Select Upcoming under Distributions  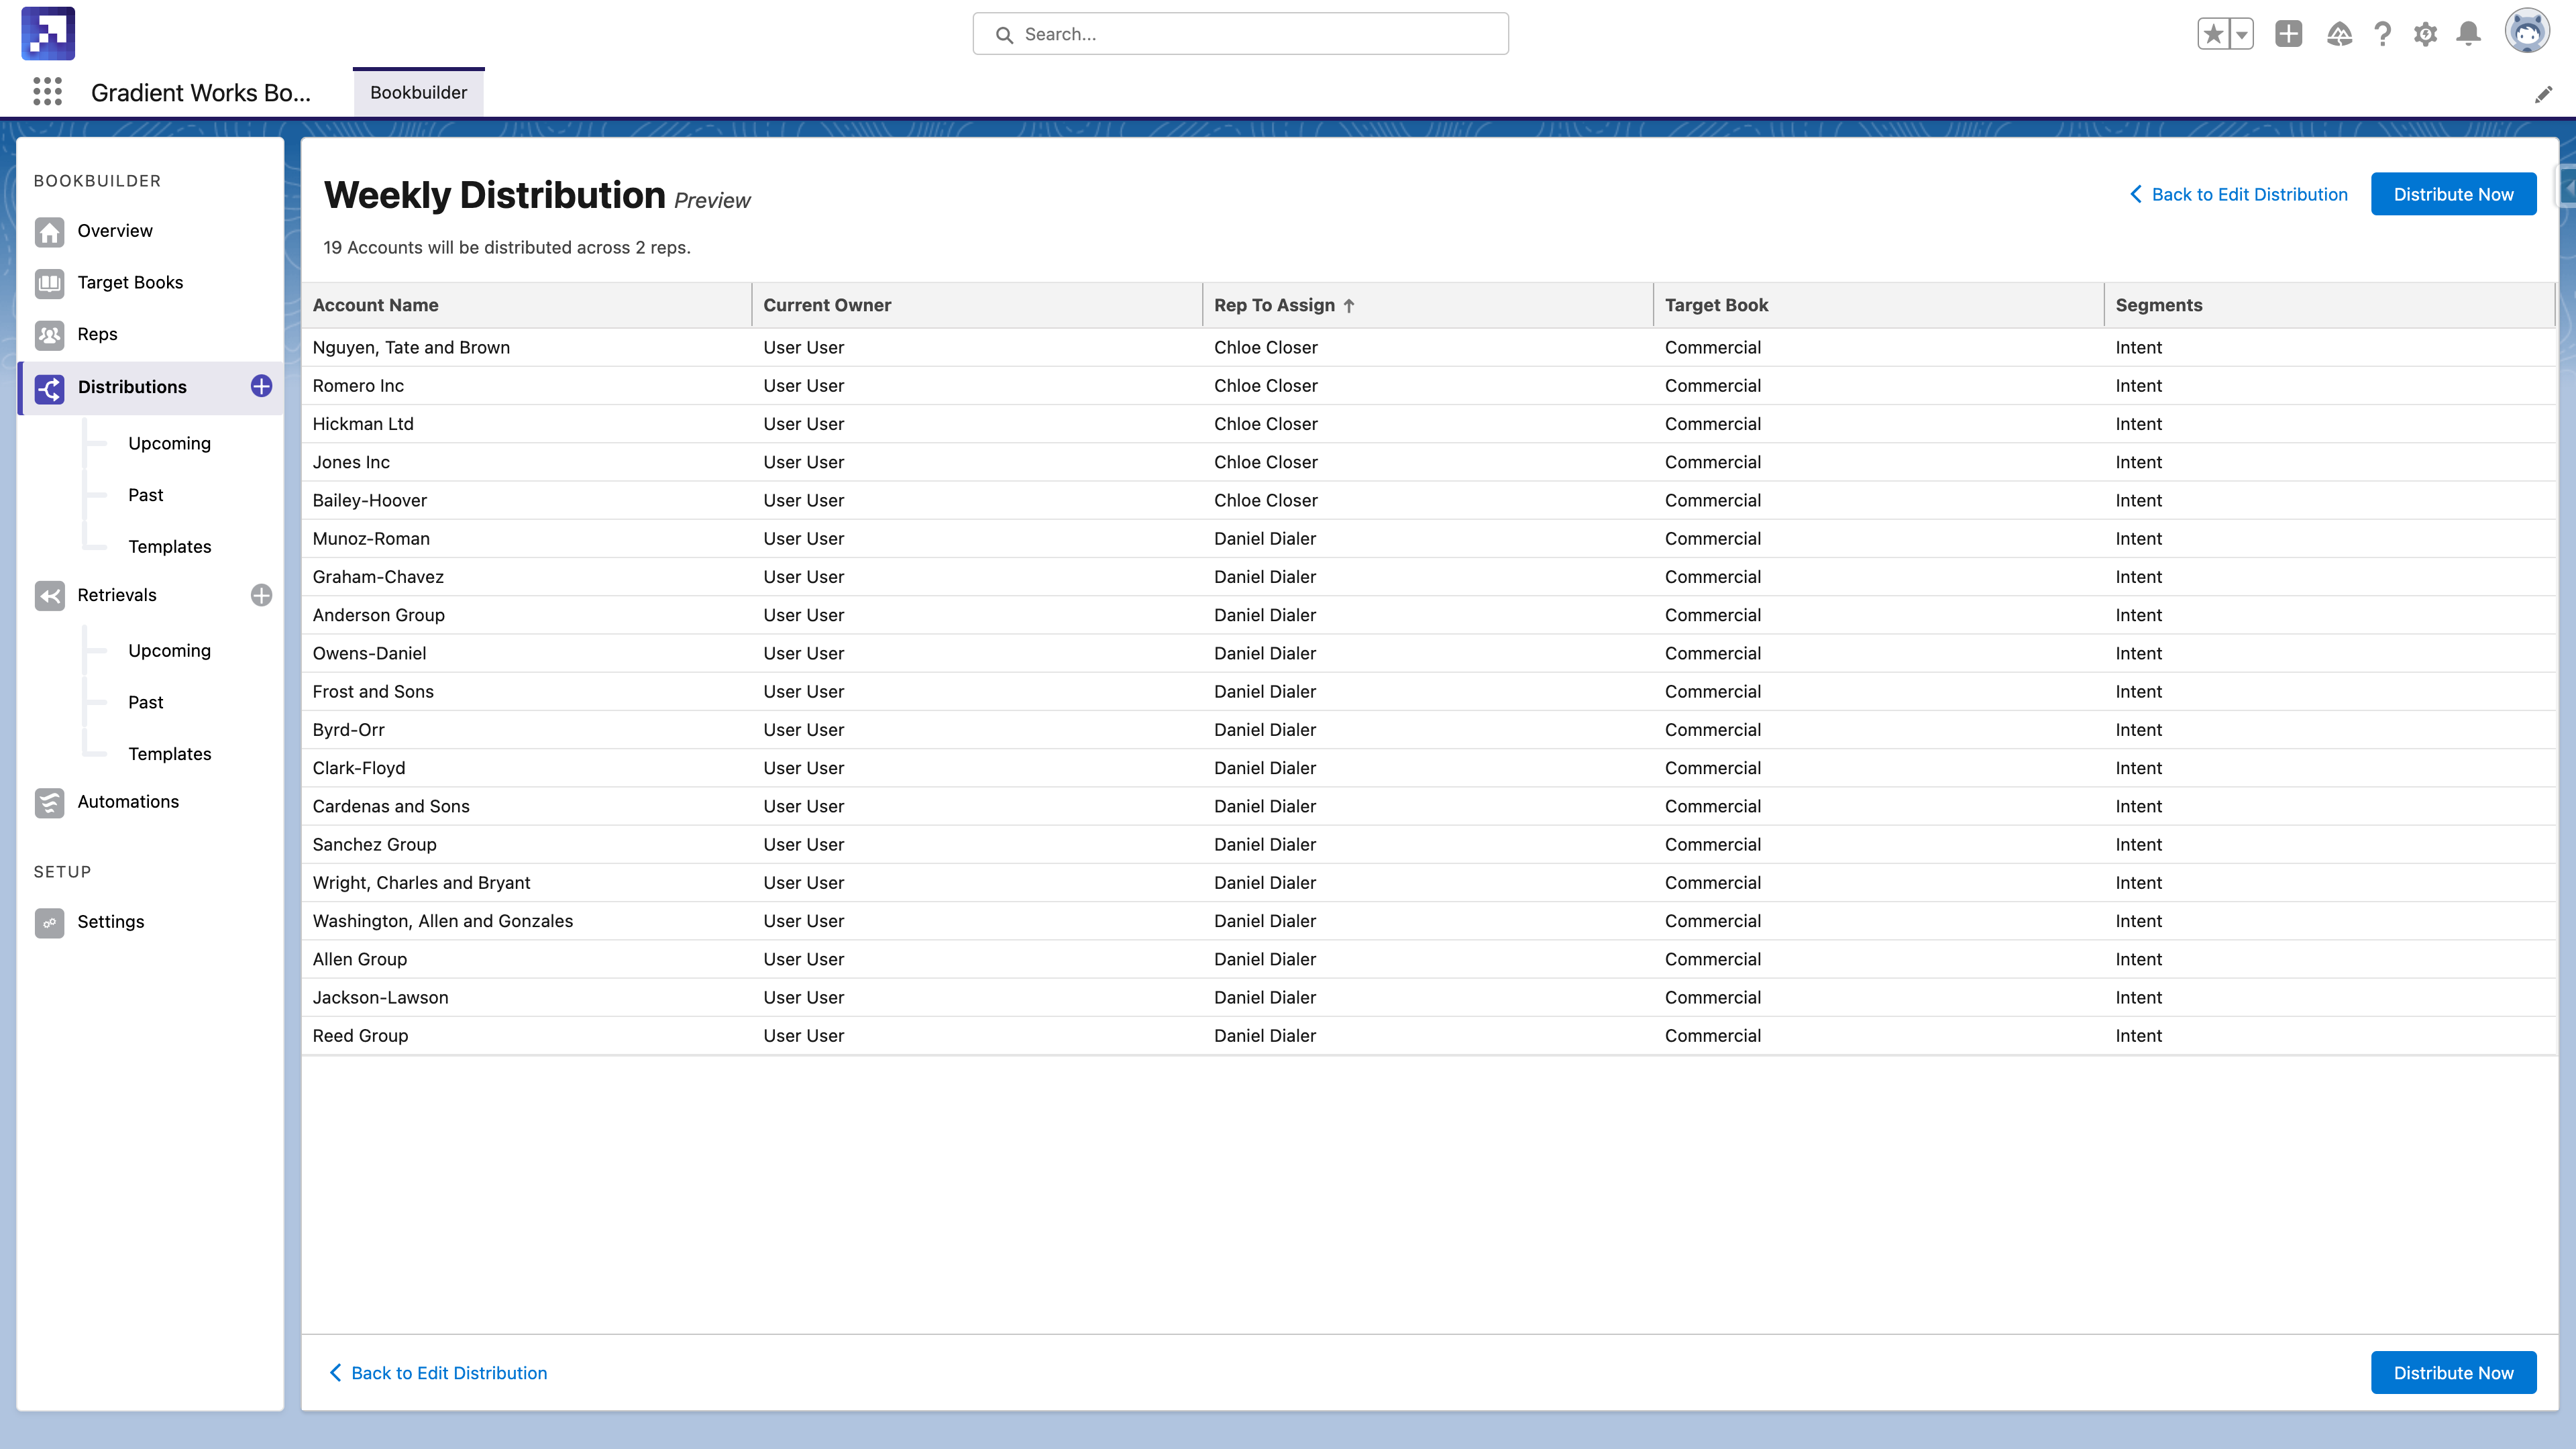(169, 443)
